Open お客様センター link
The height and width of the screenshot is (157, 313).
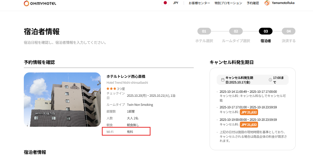pos(199,3)
